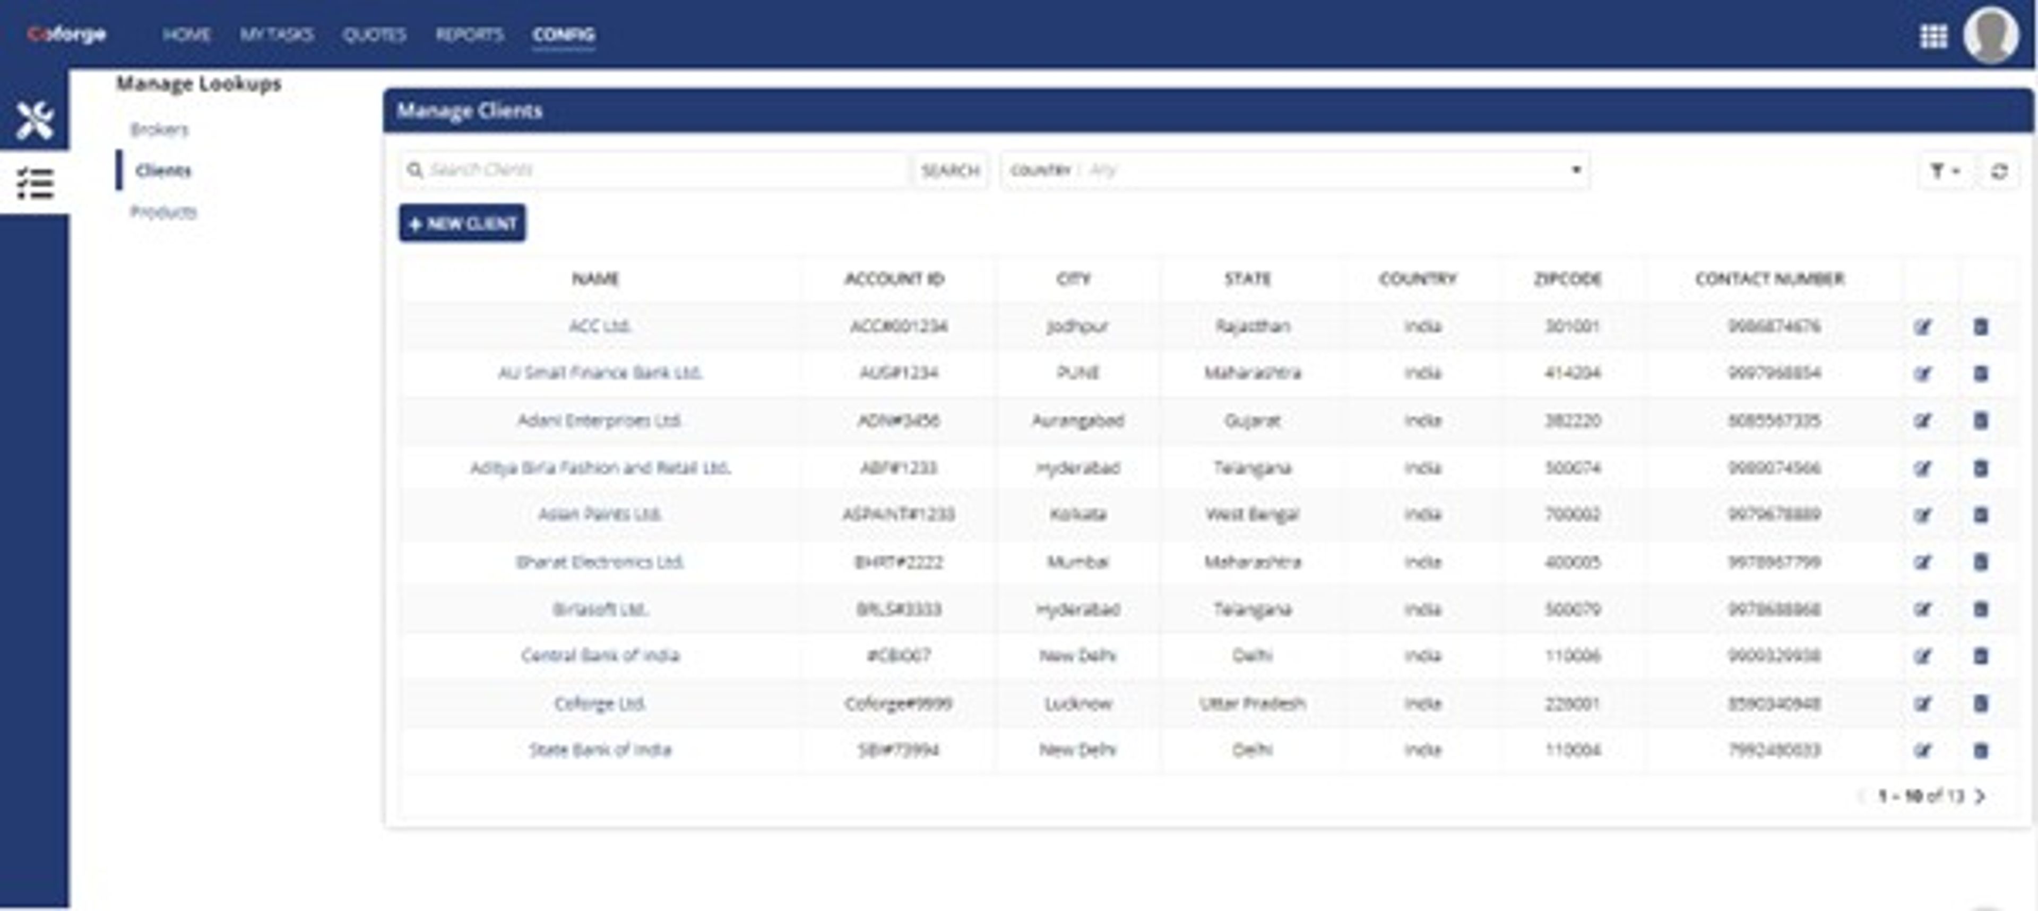Open the Quotes menu
This screenshot has width=2038, height=911.
click(x=374, y=35)
